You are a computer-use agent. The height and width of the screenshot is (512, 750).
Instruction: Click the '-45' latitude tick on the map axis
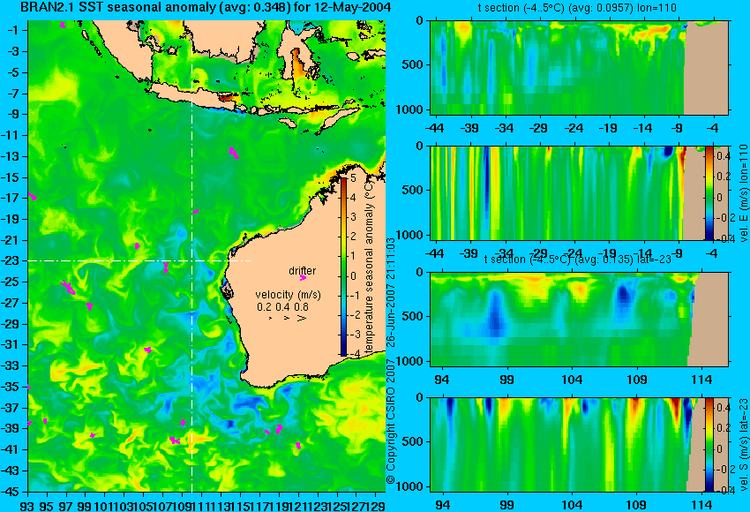[x=11, y=492]
